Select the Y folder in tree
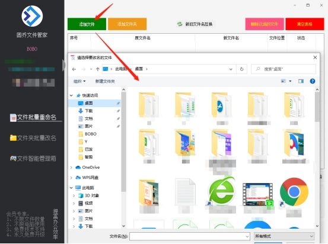This screenshot has width=328, height=244. pos(86,142)
